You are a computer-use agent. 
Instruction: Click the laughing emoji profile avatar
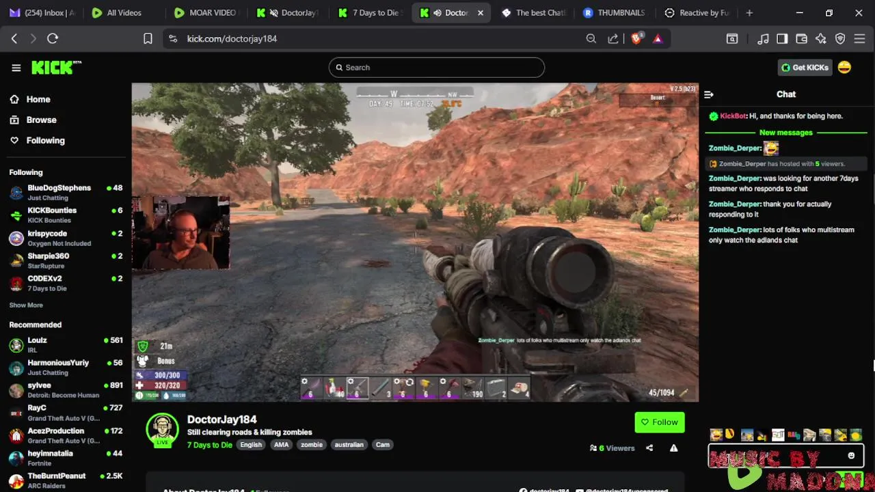(844, 67)
